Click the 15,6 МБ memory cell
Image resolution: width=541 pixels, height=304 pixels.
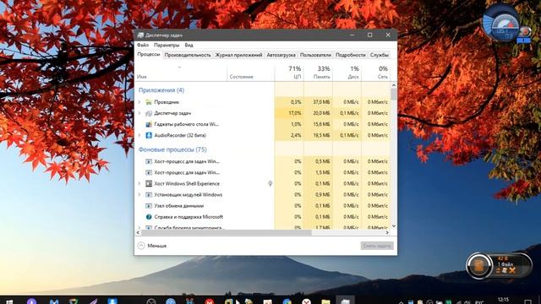pos(318,124)
